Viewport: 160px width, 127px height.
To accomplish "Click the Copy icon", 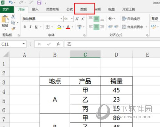I will tap(13, 22).
